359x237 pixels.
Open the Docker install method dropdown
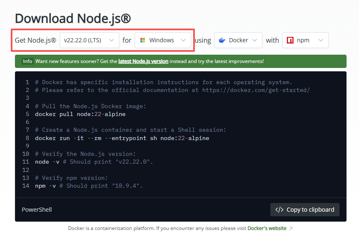coord(238,40)
